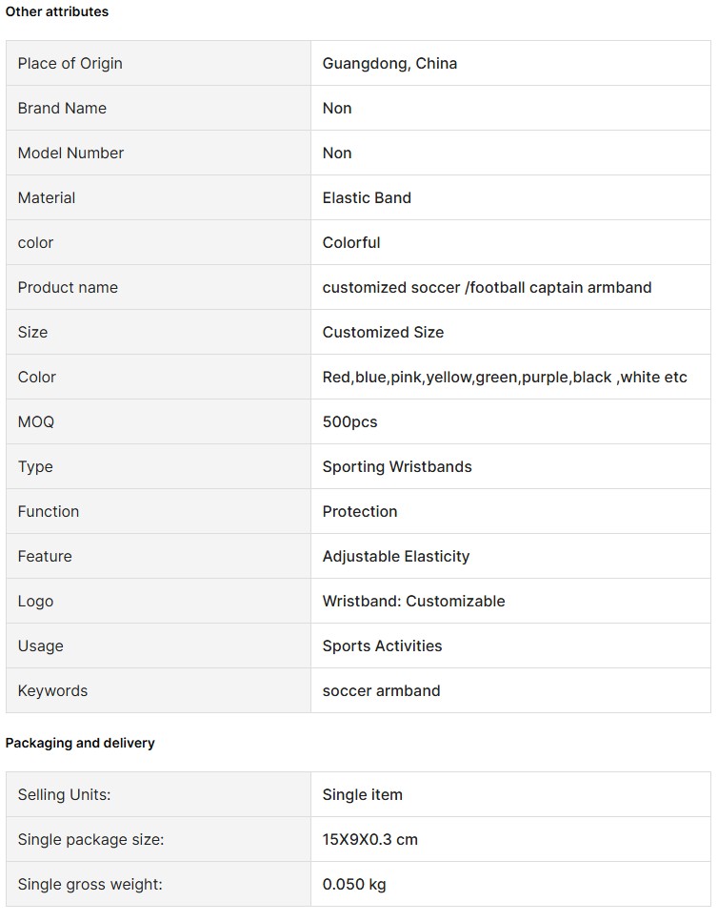Click the 15X9X0.3 cm package size value
Viewport: 718px width, 922px height.
pyautogui.click(x=369, y=840)
